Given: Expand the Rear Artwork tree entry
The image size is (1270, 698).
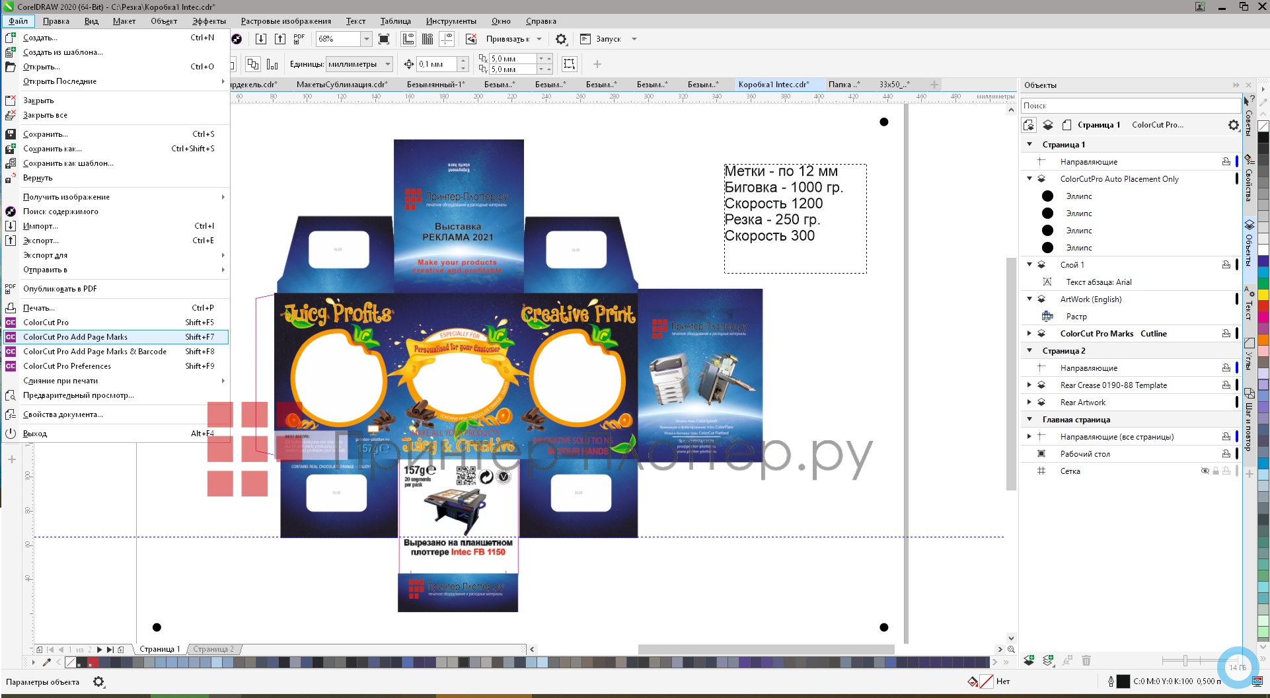Looking at the screenshot, I should (x=1030, y=402).
